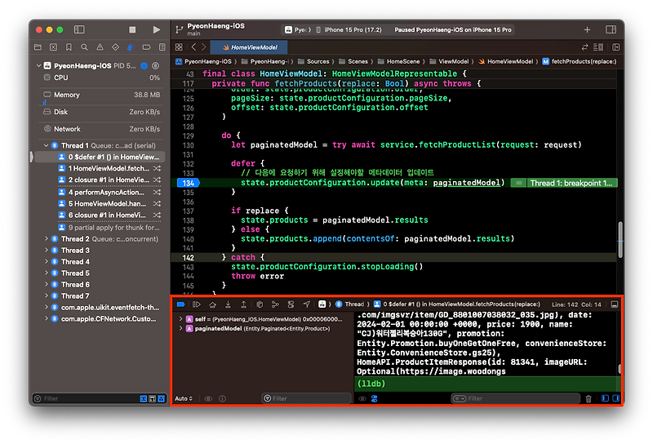Clear the console with trash icon
The height and width of the screenshot is (444, 653).
(x=589, y=399)
